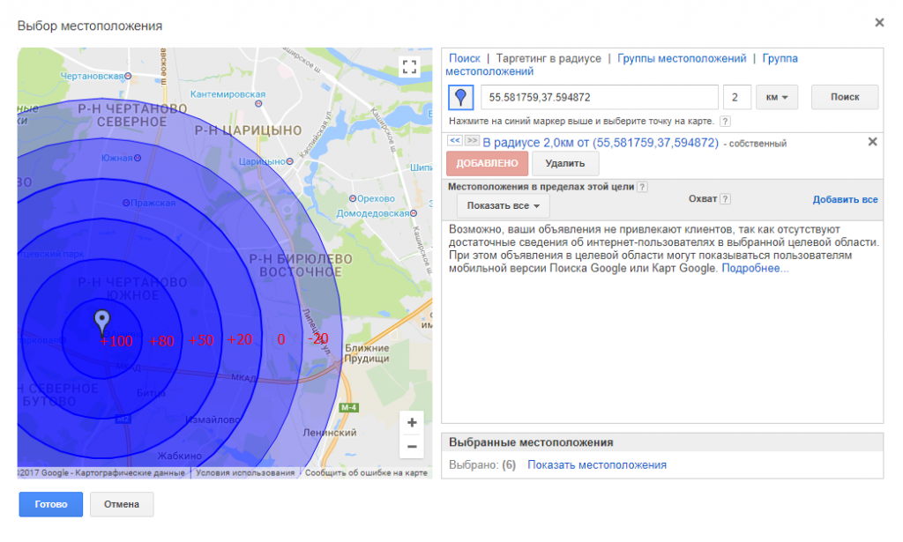The height and width of the screenshot is (542, 903).
Task: Open the Поиск tab
Action: pos(464,58)
